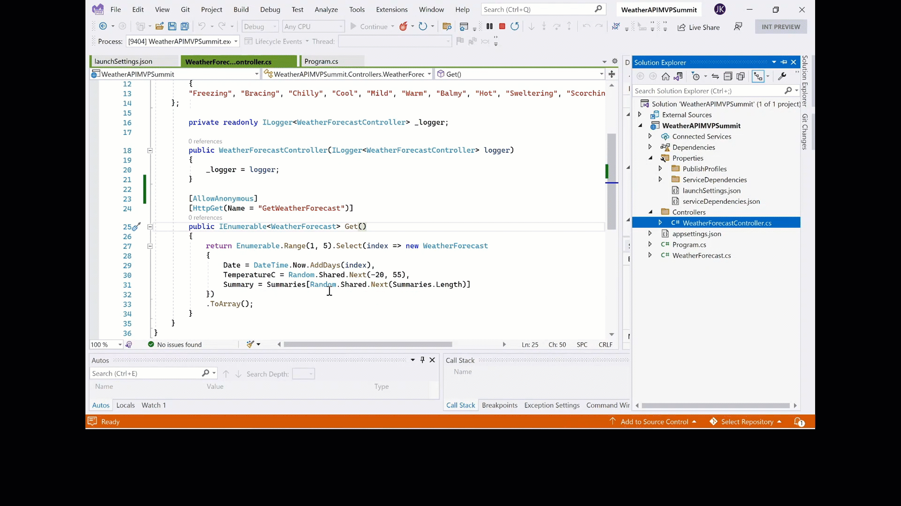901x506 pixels.
Task: Click the Hot Reload fire icon
Action: [x=403, y=26]
